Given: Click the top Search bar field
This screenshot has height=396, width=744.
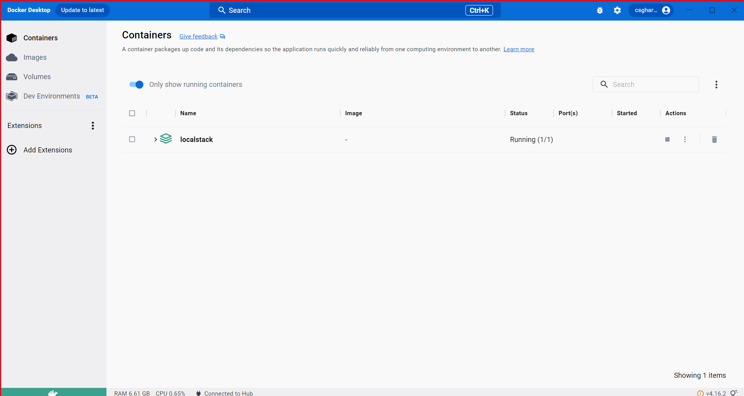Looking at the screenshot, I should tap(355, 10).
